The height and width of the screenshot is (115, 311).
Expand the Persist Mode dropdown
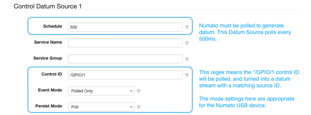click(x=101, y=107)
